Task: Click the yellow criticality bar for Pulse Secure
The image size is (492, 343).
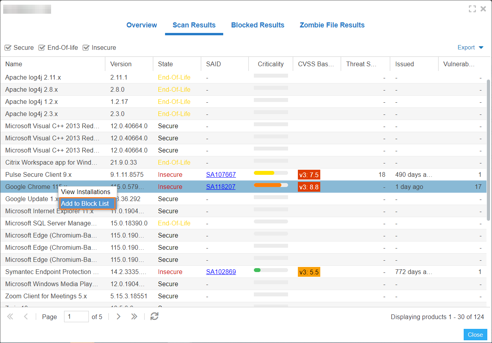Action: coord(271,173)
